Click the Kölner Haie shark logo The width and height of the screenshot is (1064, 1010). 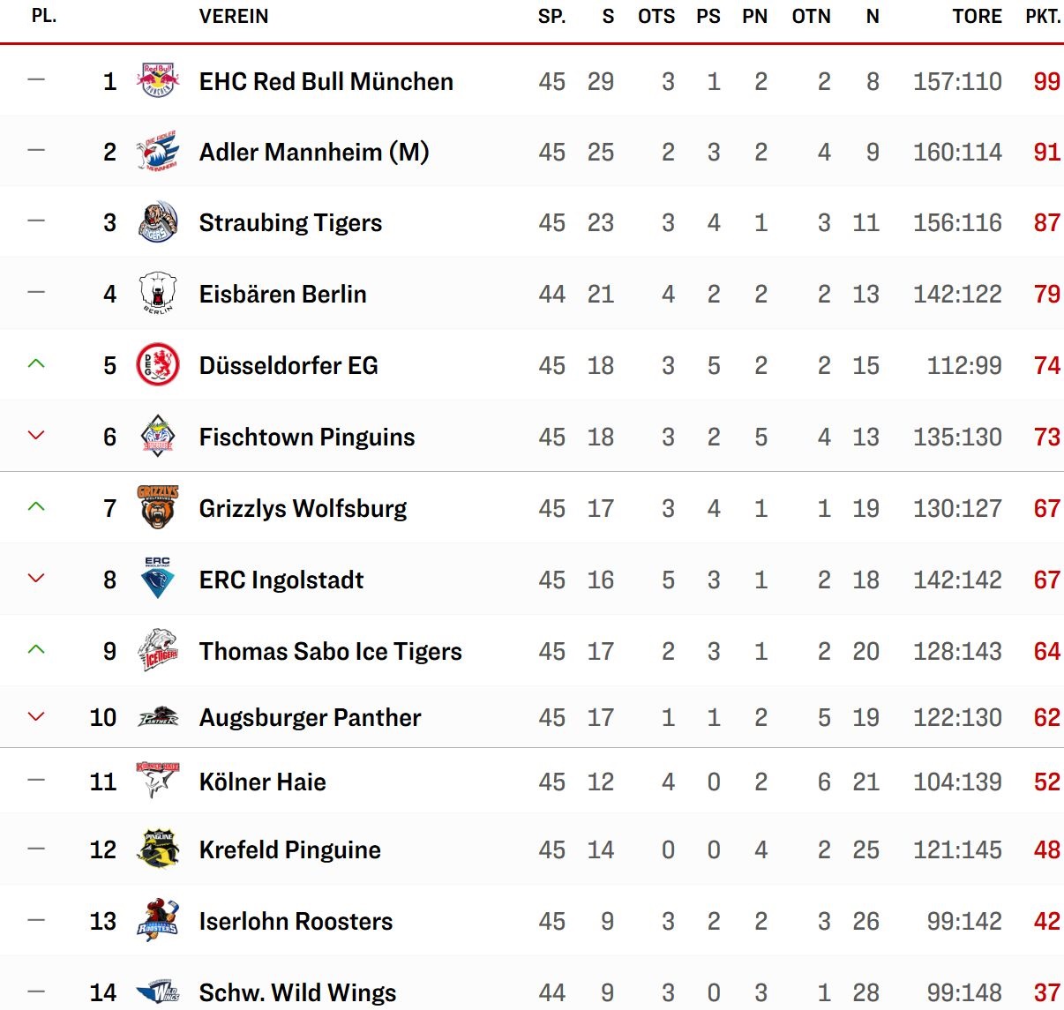click(159, 781)
